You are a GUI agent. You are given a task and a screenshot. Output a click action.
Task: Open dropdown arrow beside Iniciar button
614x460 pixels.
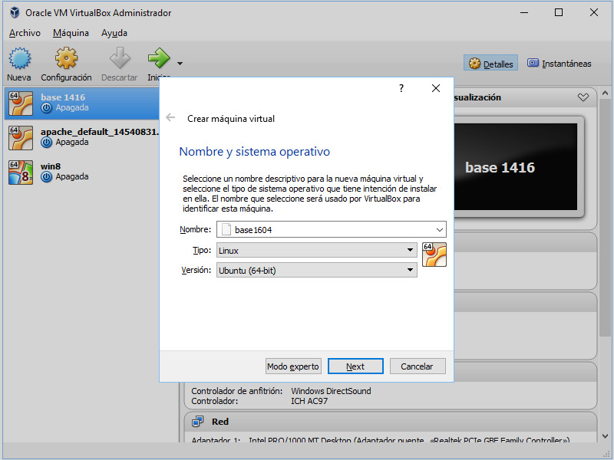[x=180, y=64]
